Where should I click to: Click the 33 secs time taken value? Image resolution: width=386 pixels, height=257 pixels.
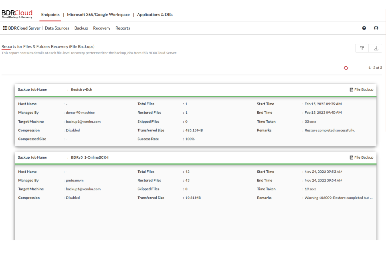[x=310, y=122]
